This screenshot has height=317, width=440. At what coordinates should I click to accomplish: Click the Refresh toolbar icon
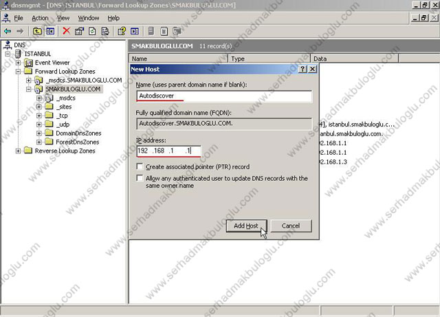point(92,31)
